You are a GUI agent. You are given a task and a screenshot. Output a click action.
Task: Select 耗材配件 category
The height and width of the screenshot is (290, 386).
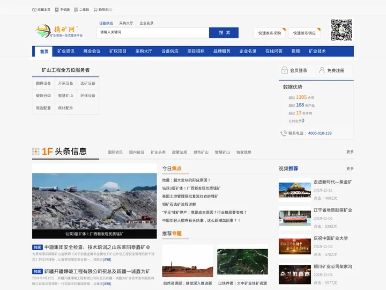click(x=65, y=108)
